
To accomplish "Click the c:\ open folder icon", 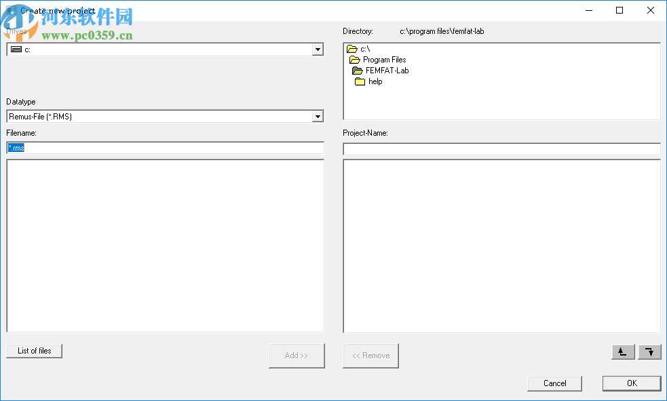I will (x=352, y=49).
